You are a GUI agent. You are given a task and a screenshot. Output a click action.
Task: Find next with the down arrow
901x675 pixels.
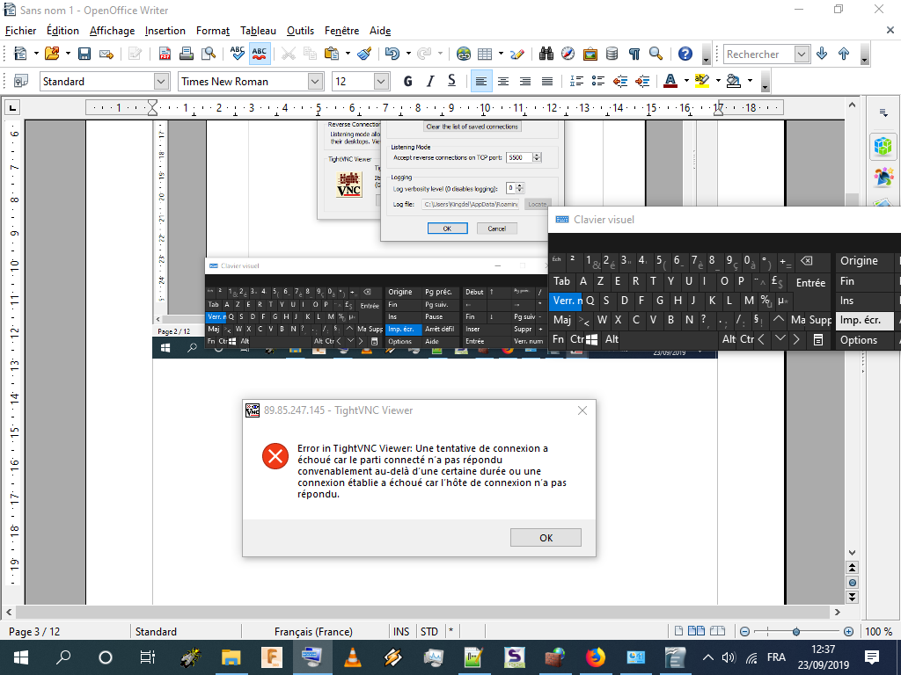click(822, 54)
